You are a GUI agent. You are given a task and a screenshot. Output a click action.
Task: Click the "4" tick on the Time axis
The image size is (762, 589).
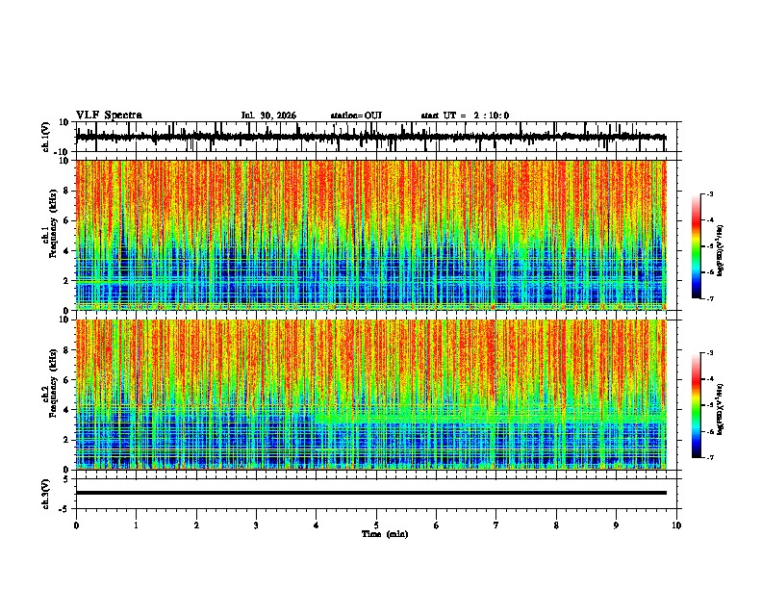[x=317, y=525]
